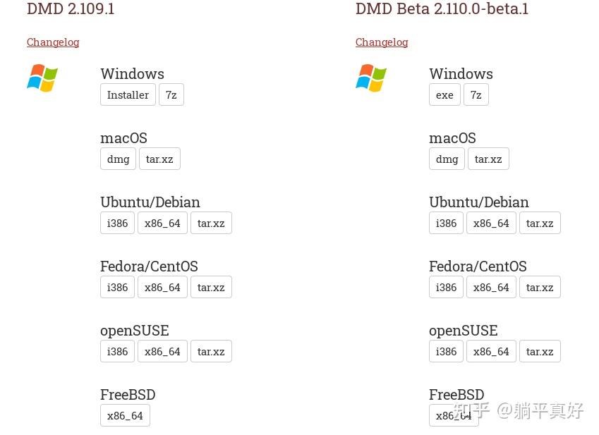Get the Fedora/CentOS x86_64 package for DMD 2.109.1
The height and width of the screenshot is (435, 599).
coord(162,287)
